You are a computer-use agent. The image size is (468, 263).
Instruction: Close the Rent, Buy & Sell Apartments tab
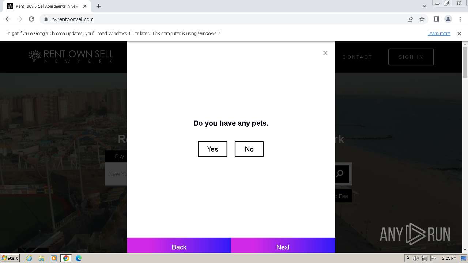tap(84, 6)
